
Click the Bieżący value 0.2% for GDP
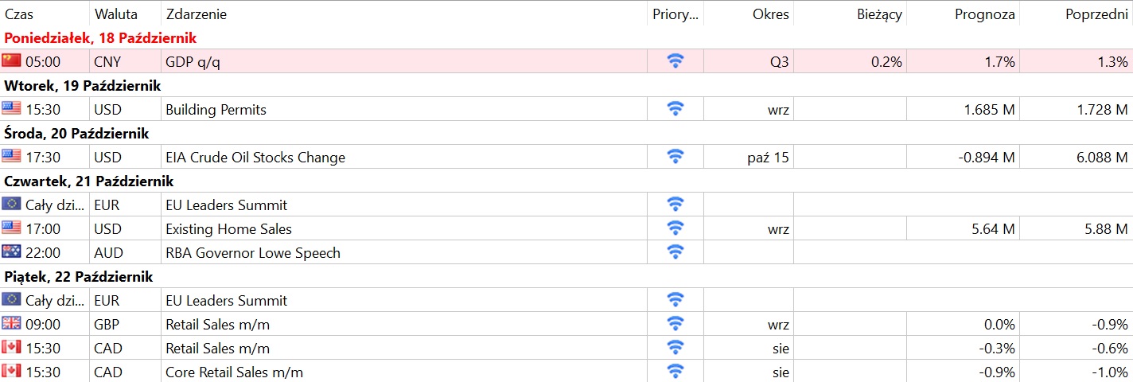pos(886,61)
